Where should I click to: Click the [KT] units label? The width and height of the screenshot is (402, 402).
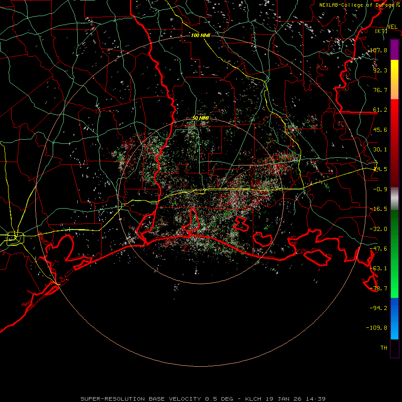point(381,31)
